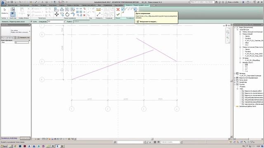The height and width of the screenshot is (148, 264).
Task: Collapse the Виды root node in browser
Action: click(235, 28)
